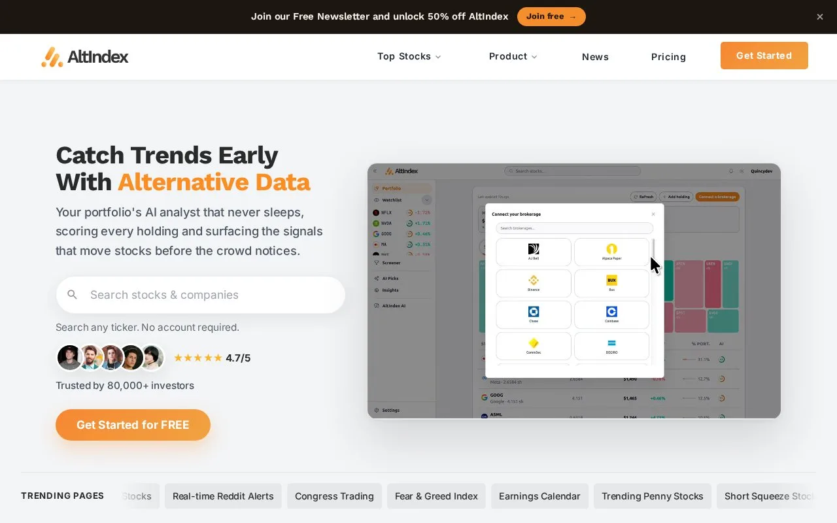Open the Short Squeeze Stocks chip
The width and height of the screenshot is (837, 523).
[766, 496]
